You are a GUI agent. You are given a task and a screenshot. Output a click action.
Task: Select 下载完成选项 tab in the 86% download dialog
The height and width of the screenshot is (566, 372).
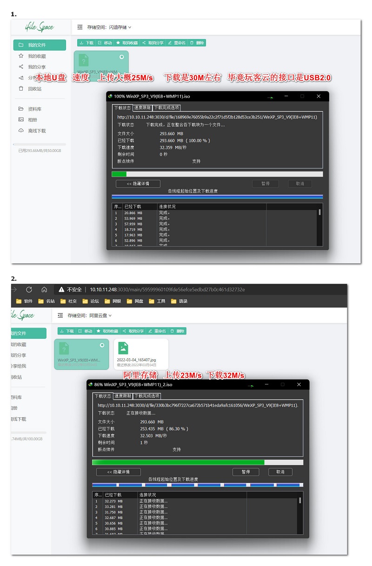(x=146, y=396)
